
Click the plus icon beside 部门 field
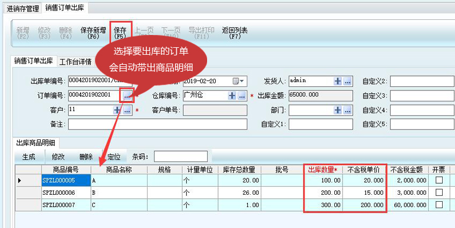[338, 110]
